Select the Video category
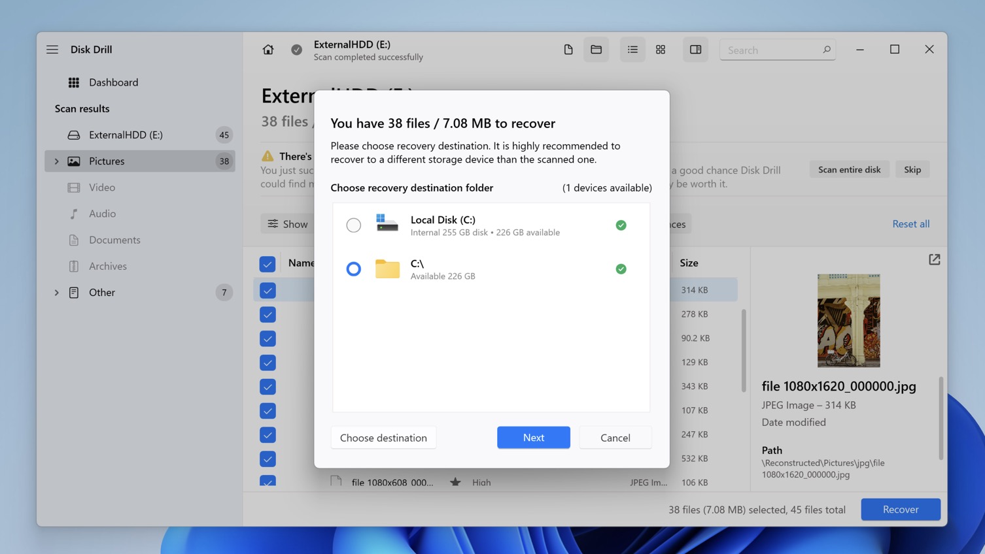Viewport: 985px width, 554px height. pyautogui.click(x=140, y=187)
